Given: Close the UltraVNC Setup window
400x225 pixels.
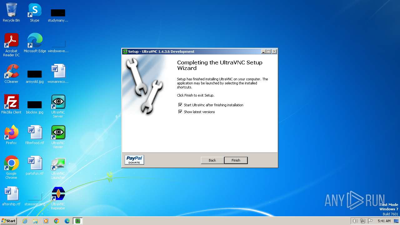Looking at the screenshot, I should (274, 52).
